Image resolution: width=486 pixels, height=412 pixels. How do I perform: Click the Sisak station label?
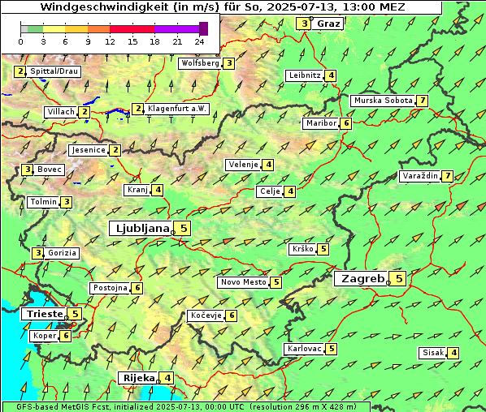433,353
